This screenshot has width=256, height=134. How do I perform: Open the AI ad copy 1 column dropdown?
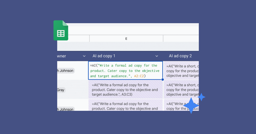point(157,56)
